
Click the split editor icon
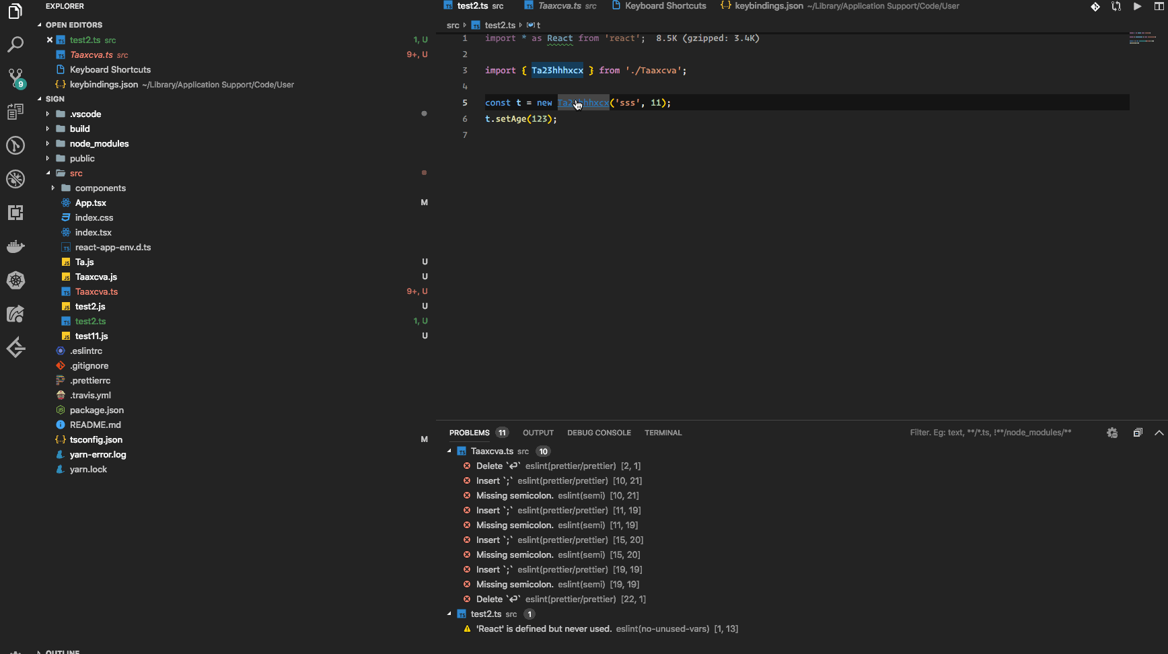coord(1159,6)
